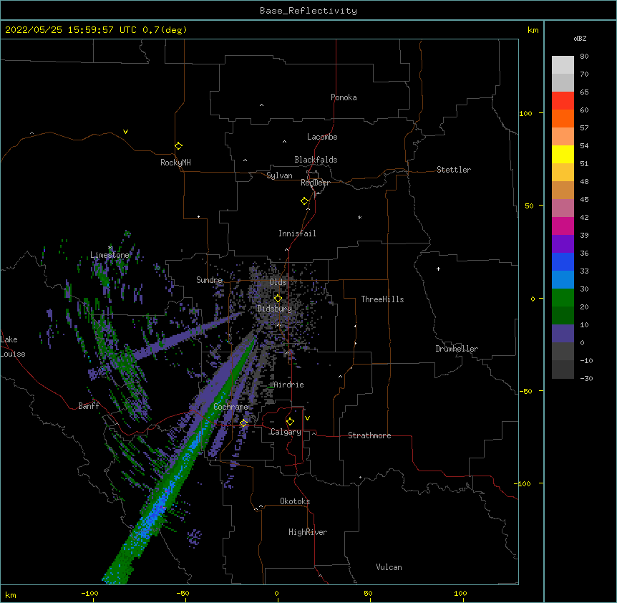The width and height of the screenshot is (617, 603).
Task: Click the Ponoka town label
Action: (x=344, y=97)
